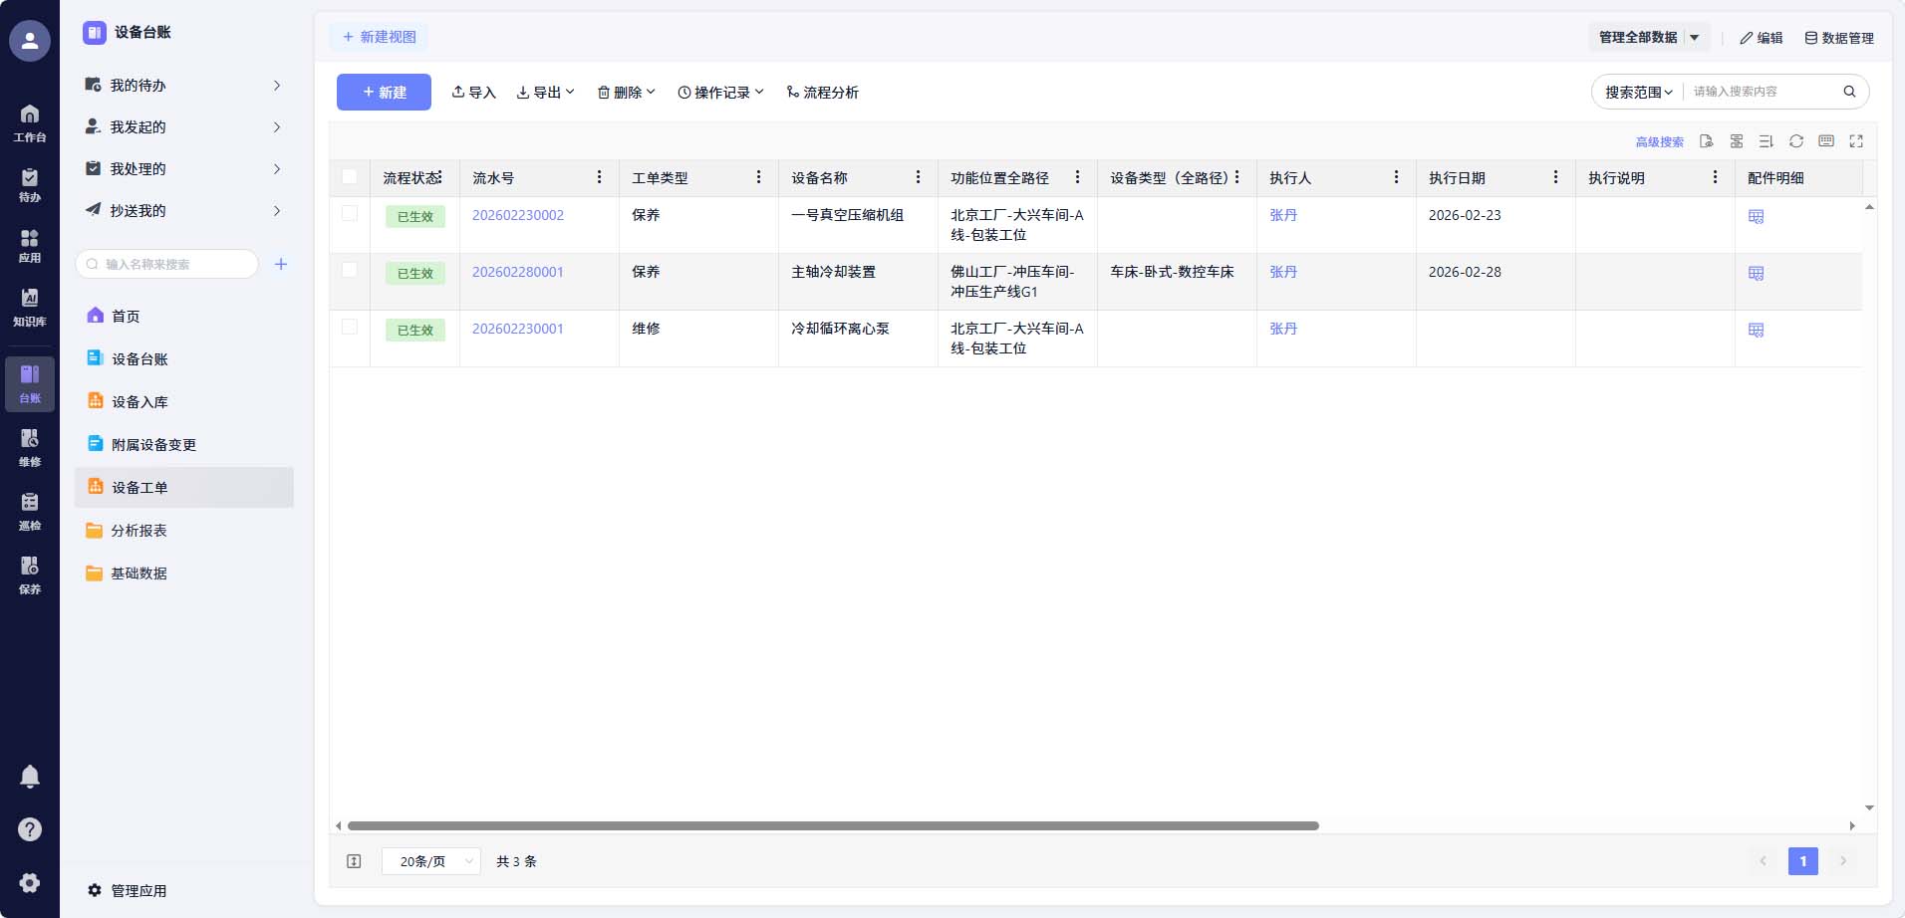
Task: Open the 操作记录 dropdown
Action: point(720,93)
